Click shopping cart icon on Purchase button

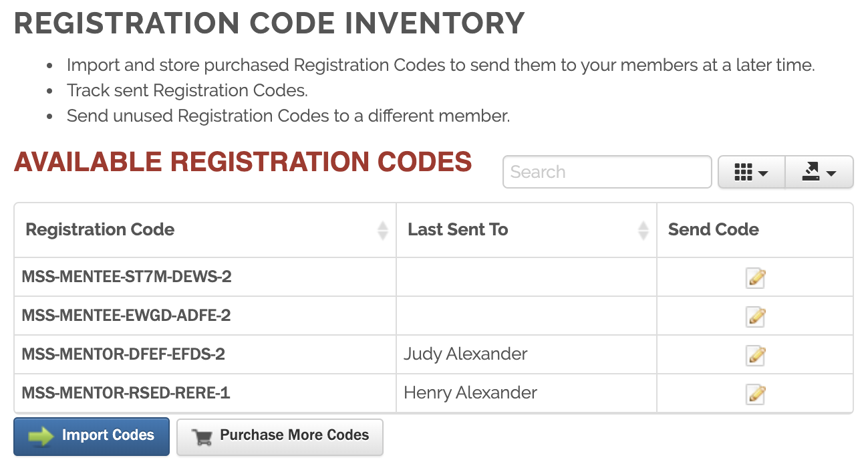coord(202,437)
